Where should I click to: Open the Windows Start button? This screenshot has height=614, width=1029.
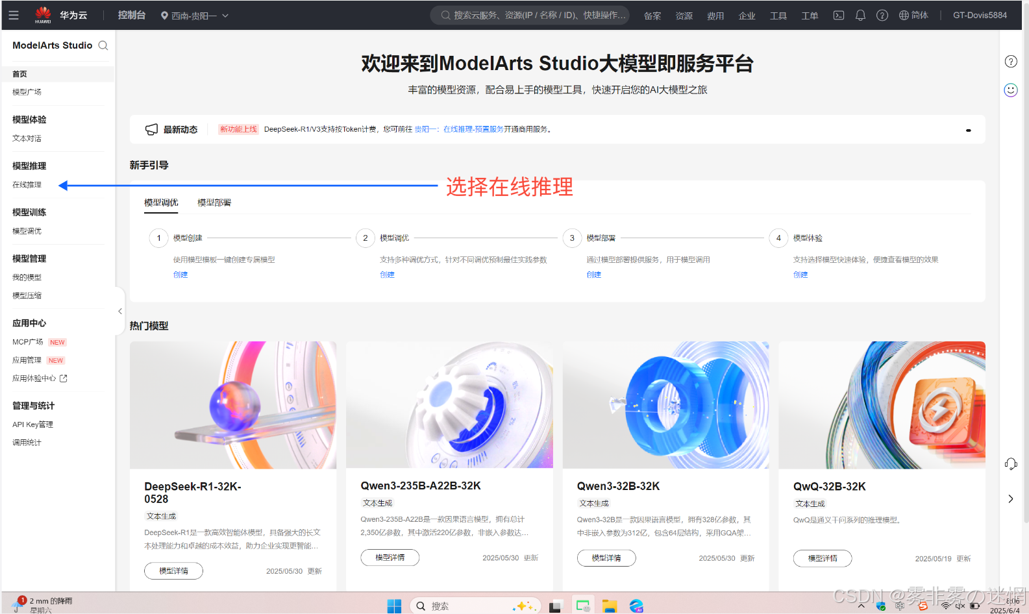[x=394, y=606]
